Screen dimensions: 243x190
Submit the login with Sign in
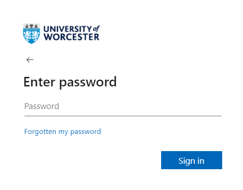click(x=191, y=160)
